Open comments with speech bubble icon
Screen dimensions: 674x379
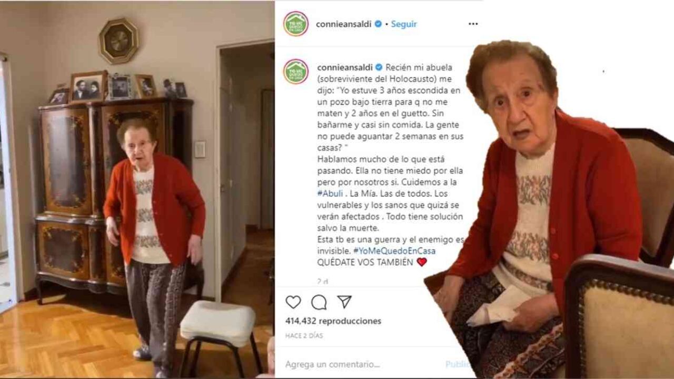pos(319,302)
